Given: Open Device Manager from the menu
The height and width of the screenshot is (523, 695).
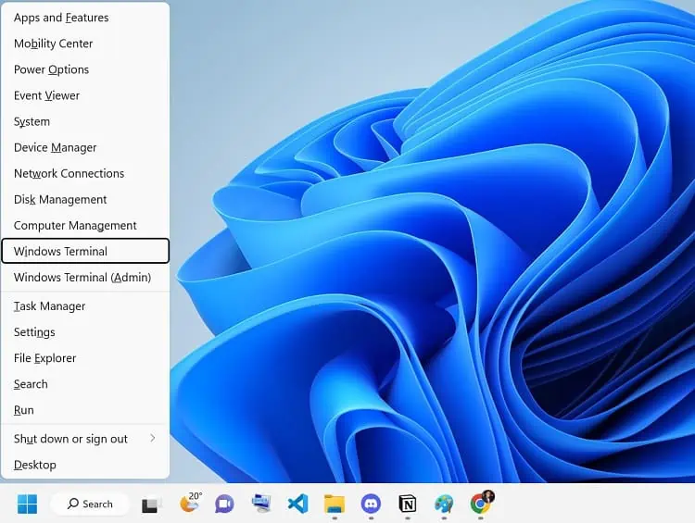Looking at the screenshot, I should pyautogui.click(x=56, y=147).
